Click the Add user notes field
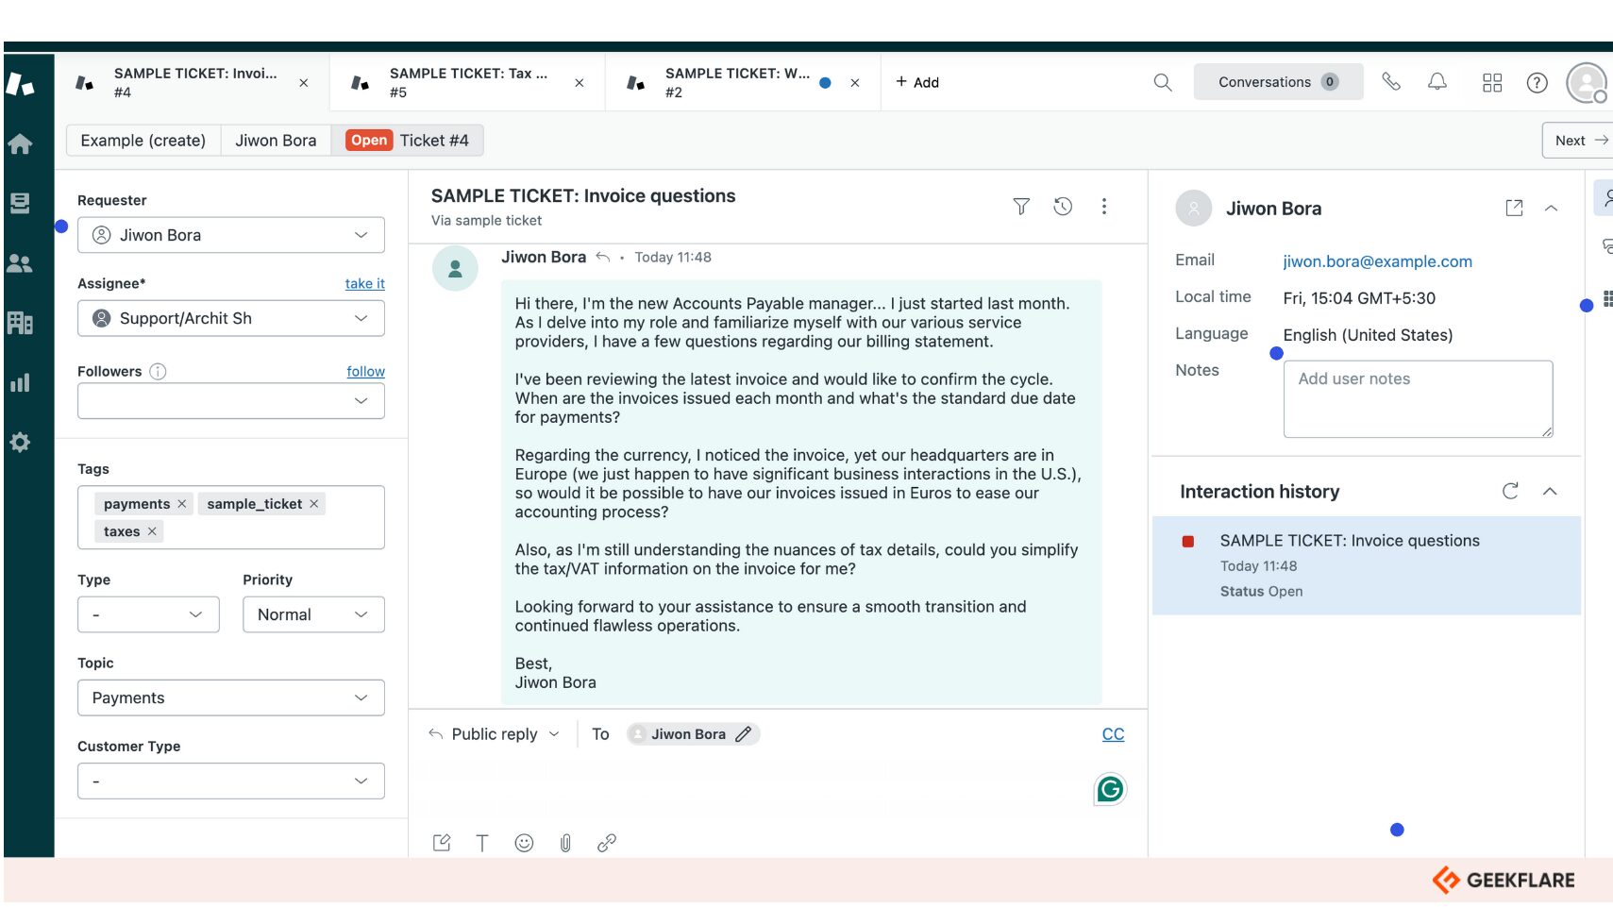This screenshot has height=907, width=1613. point(1418,398)
